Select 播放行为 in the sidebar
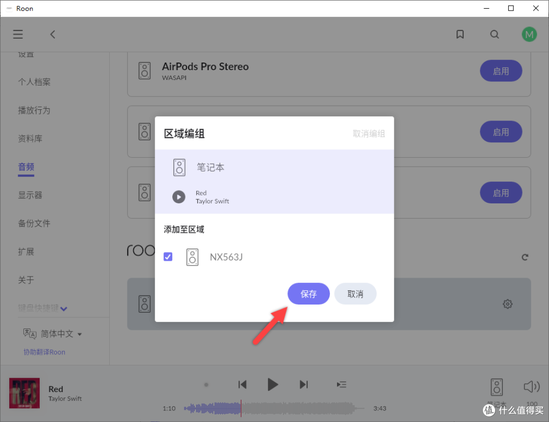The height and width of the screenshot is (422, 549). [34, 110]
